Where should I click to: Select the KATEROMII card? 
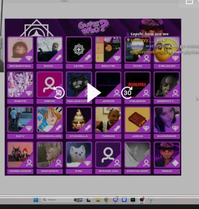167,123
